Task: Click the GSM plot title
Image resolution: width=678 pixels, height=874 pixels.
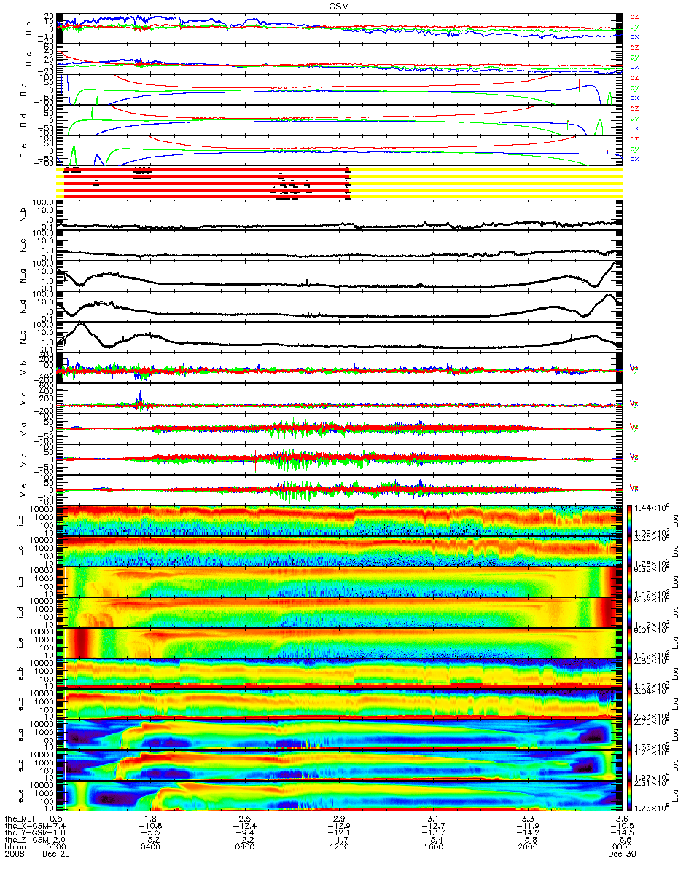Action: tap(338, 5)
